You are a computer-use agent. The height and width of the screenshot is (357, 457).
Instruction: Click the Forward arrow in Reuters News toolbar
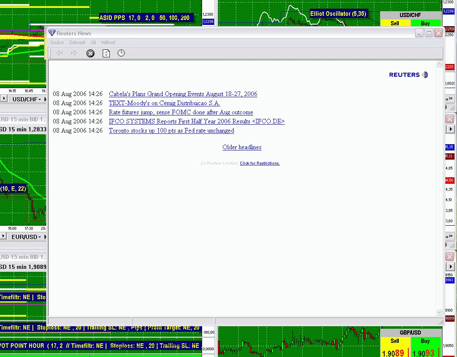coord(74,53)
